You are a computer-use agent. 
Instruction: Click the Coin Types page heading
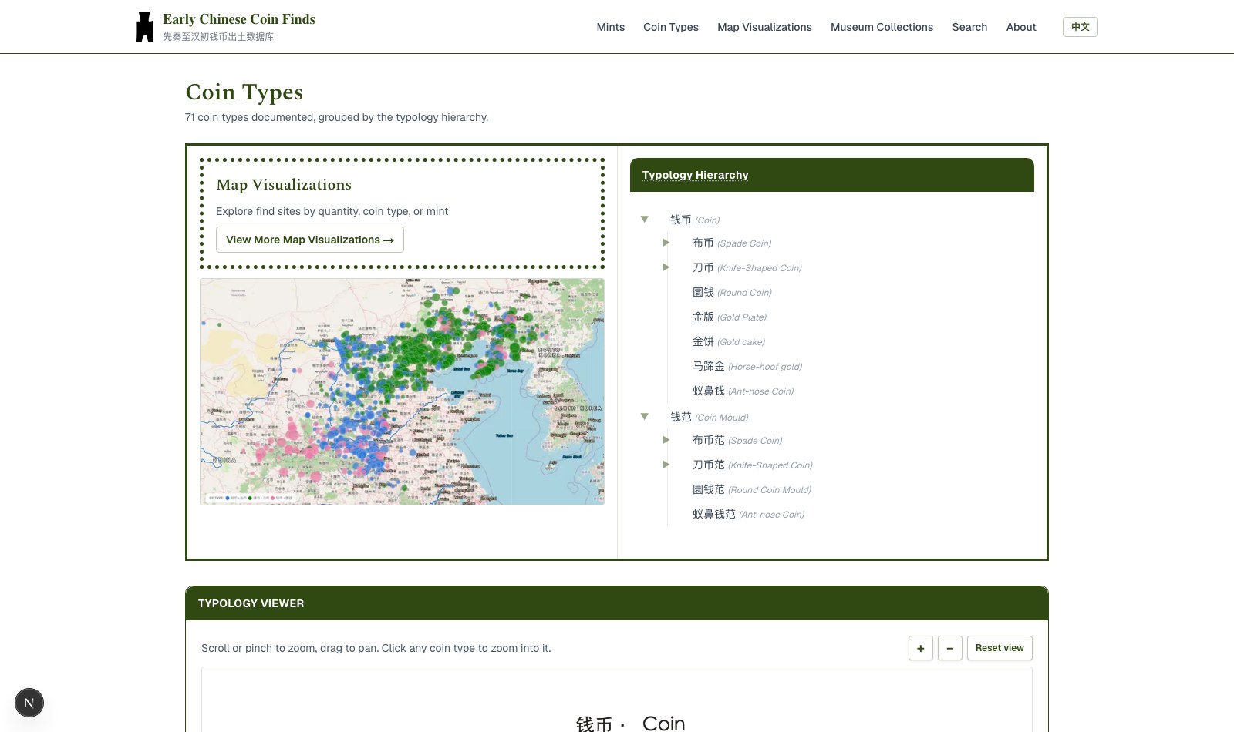(x=244, y=92)
